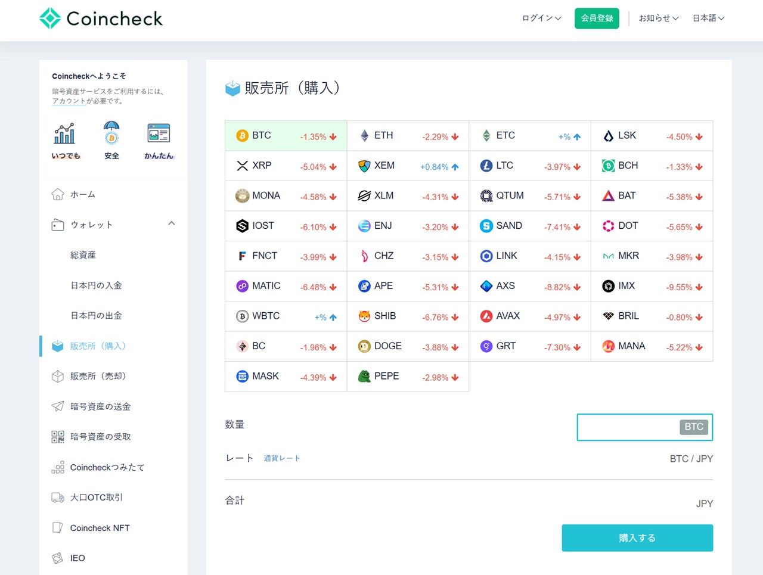Open the 通貨レート link
Viewport: 763px width, 575px height.
coord(282,458)
